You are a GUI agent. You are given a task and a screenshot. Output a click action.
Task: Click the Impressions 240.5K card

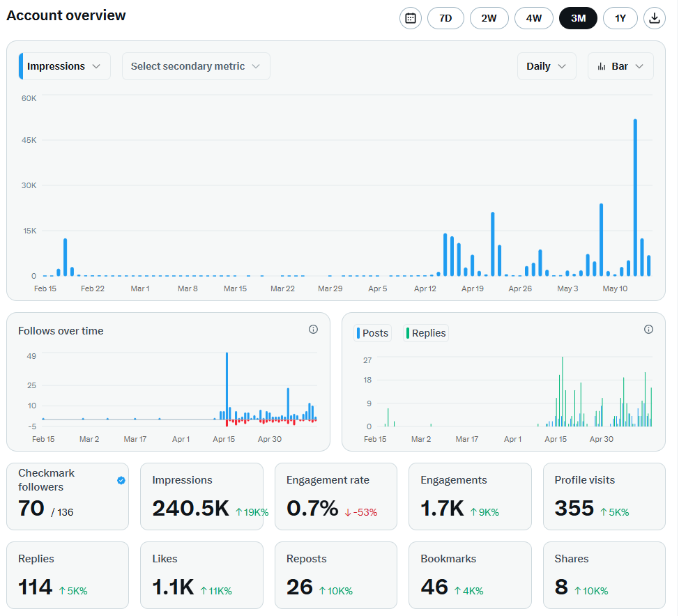click(x=201, y=496)
